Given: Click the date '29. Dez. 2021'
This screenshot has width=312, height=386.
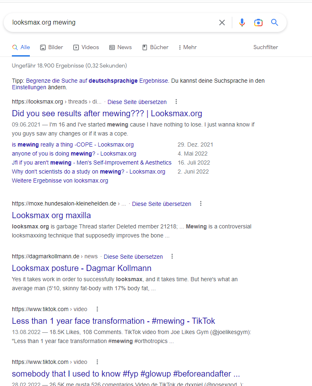Looking at the screenshot, I should click(x=195, y=144).
